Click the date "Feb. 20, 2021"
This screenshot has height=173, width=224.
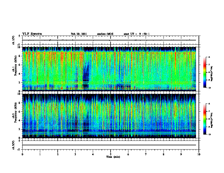click(x=79, y=34)
